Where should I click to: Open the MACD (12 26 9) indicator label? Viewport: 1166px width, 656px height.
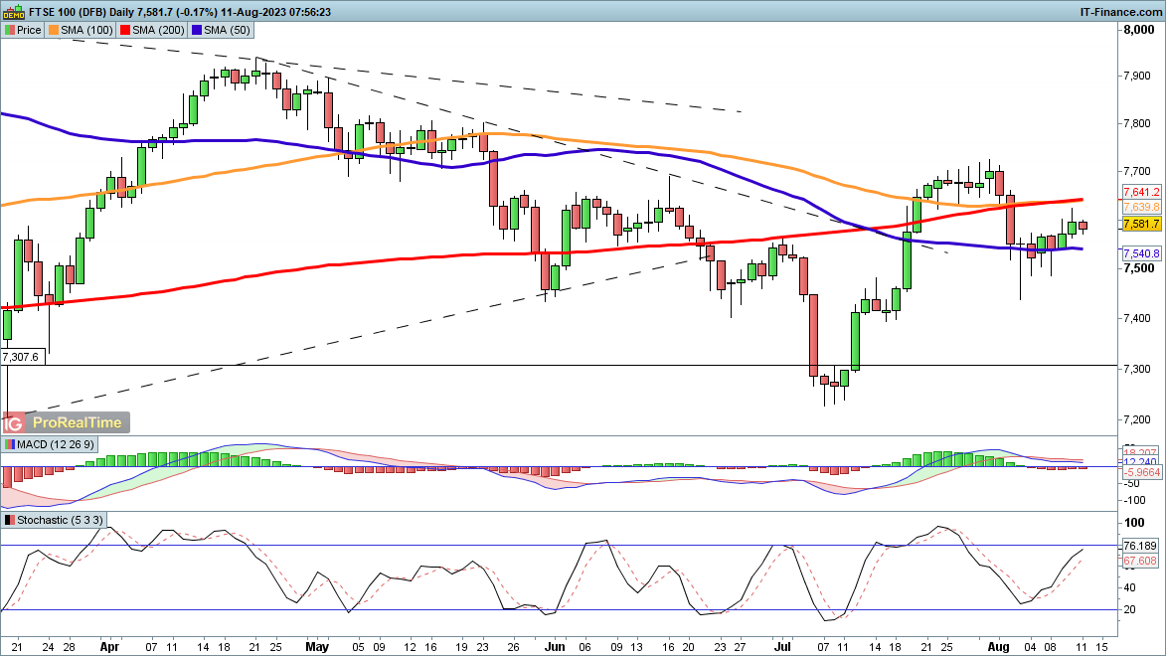click(x=57, y=443)
